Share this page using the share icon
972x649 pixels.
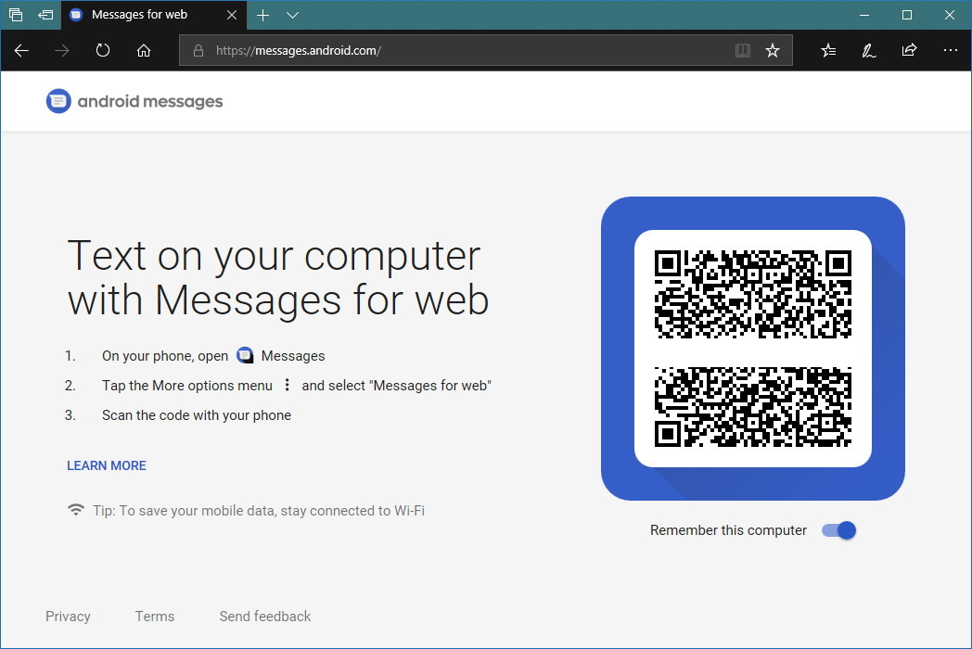(x=910, y=50)
